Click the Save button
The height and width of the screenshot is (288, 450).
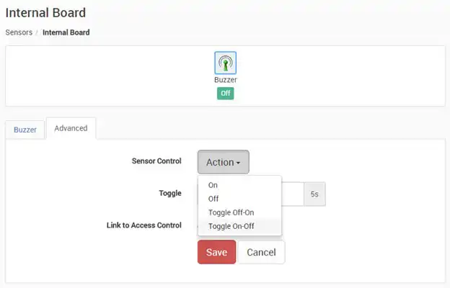point(216,252)
